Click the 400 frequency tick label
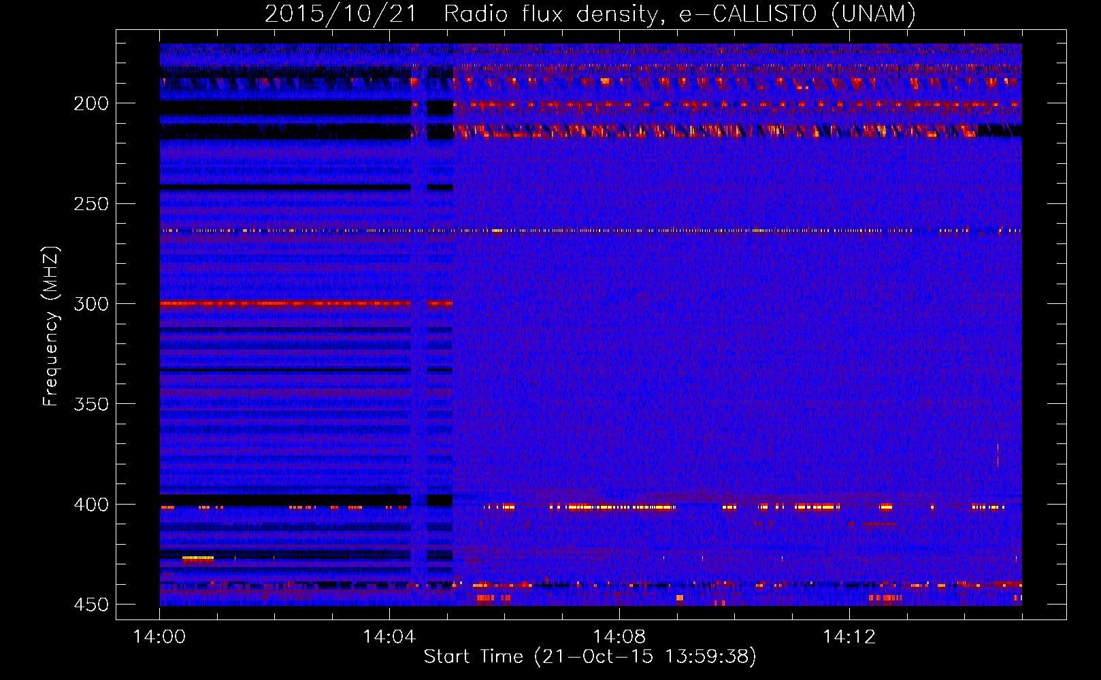Image resolution: width=1101 pixels, height=680 pixels. coord(91,504)
